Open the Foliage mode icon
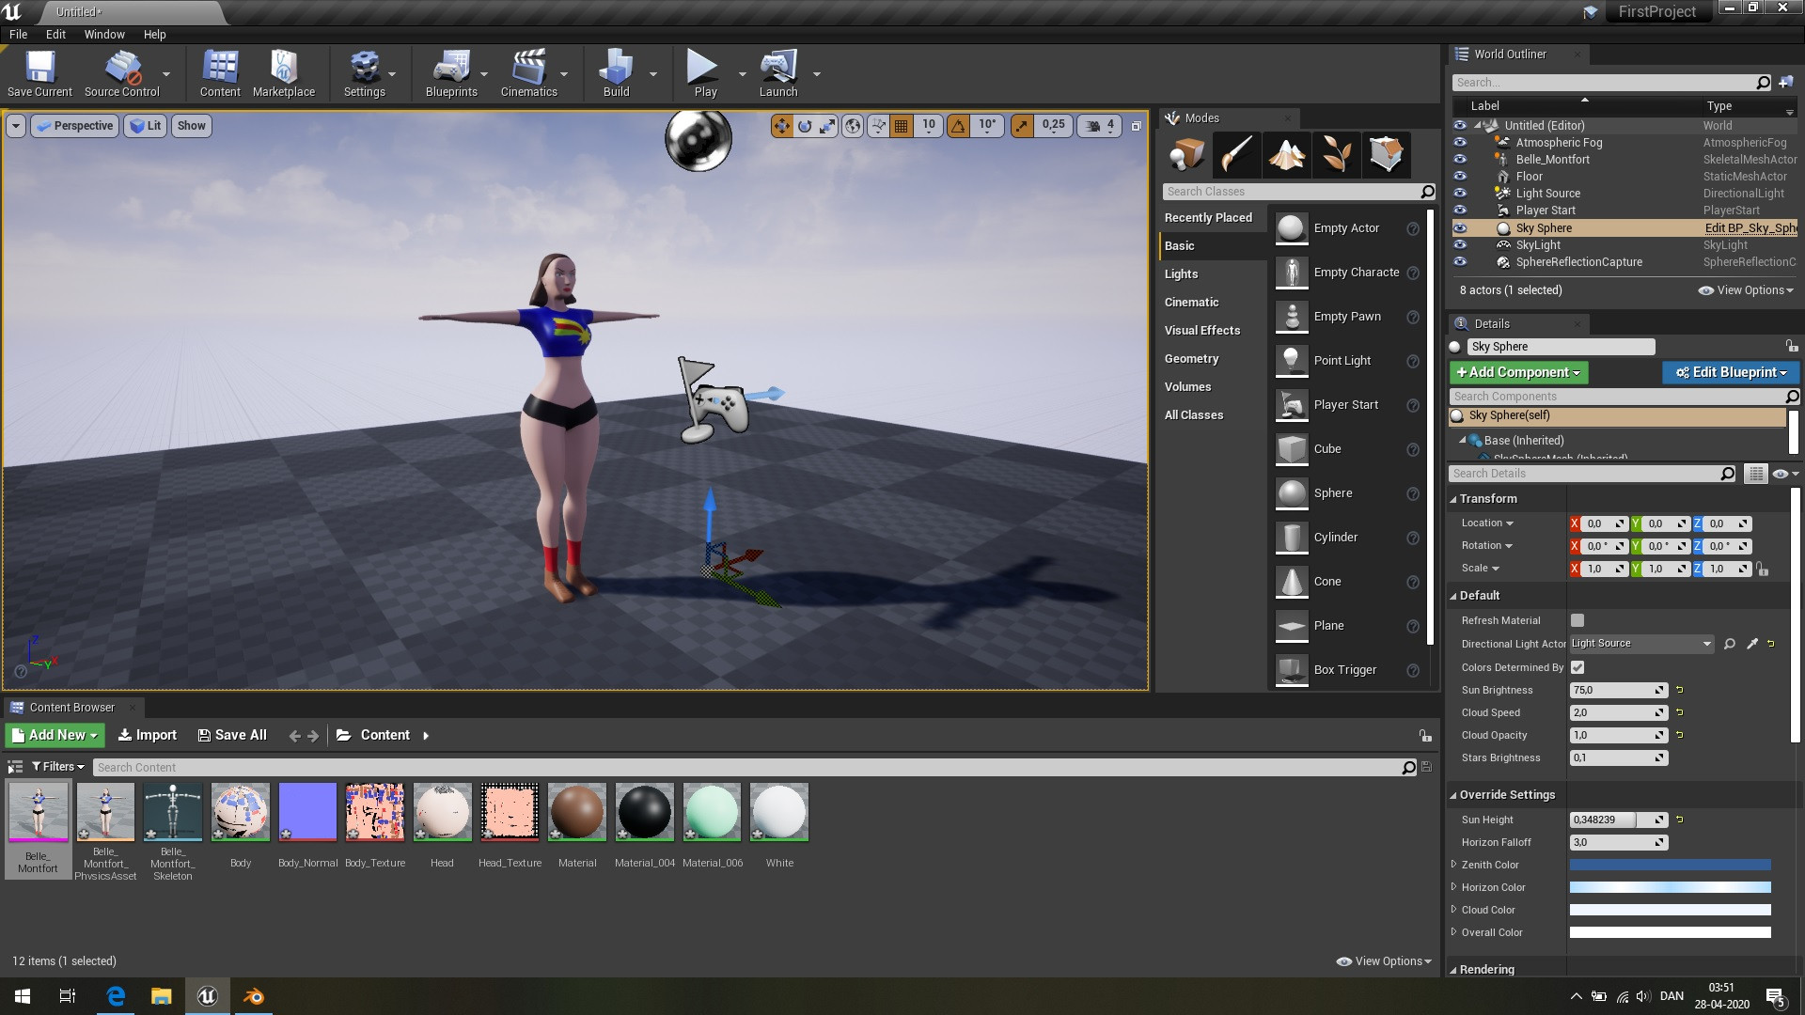 pos(1336,154)
